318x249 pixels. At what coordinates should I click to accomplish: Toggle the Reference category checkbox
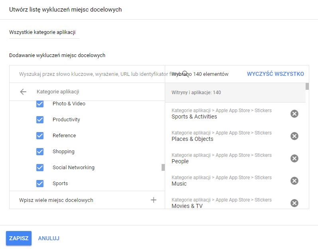tap(40, 136)
